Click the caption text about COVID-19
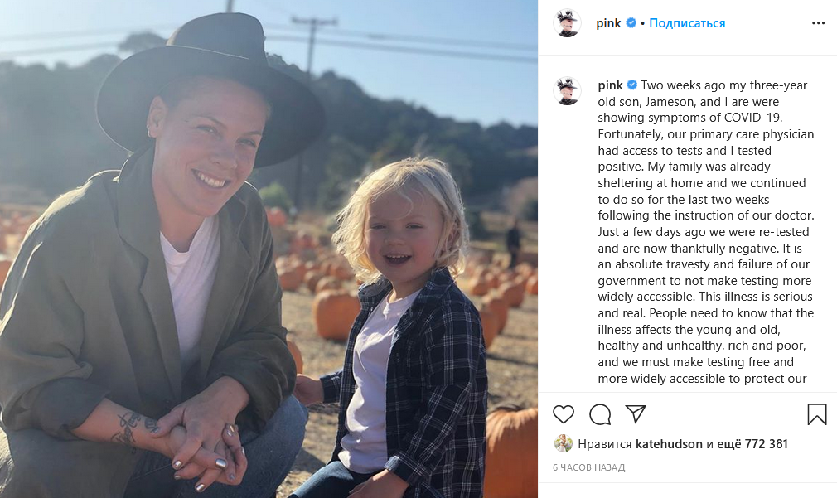837x498 pixels. pos(706,232)
